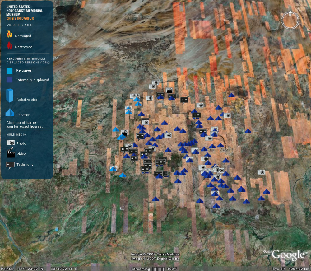Click the Video clapperboard icon in legend
This screenshot has width=311, height=271.
11,152
